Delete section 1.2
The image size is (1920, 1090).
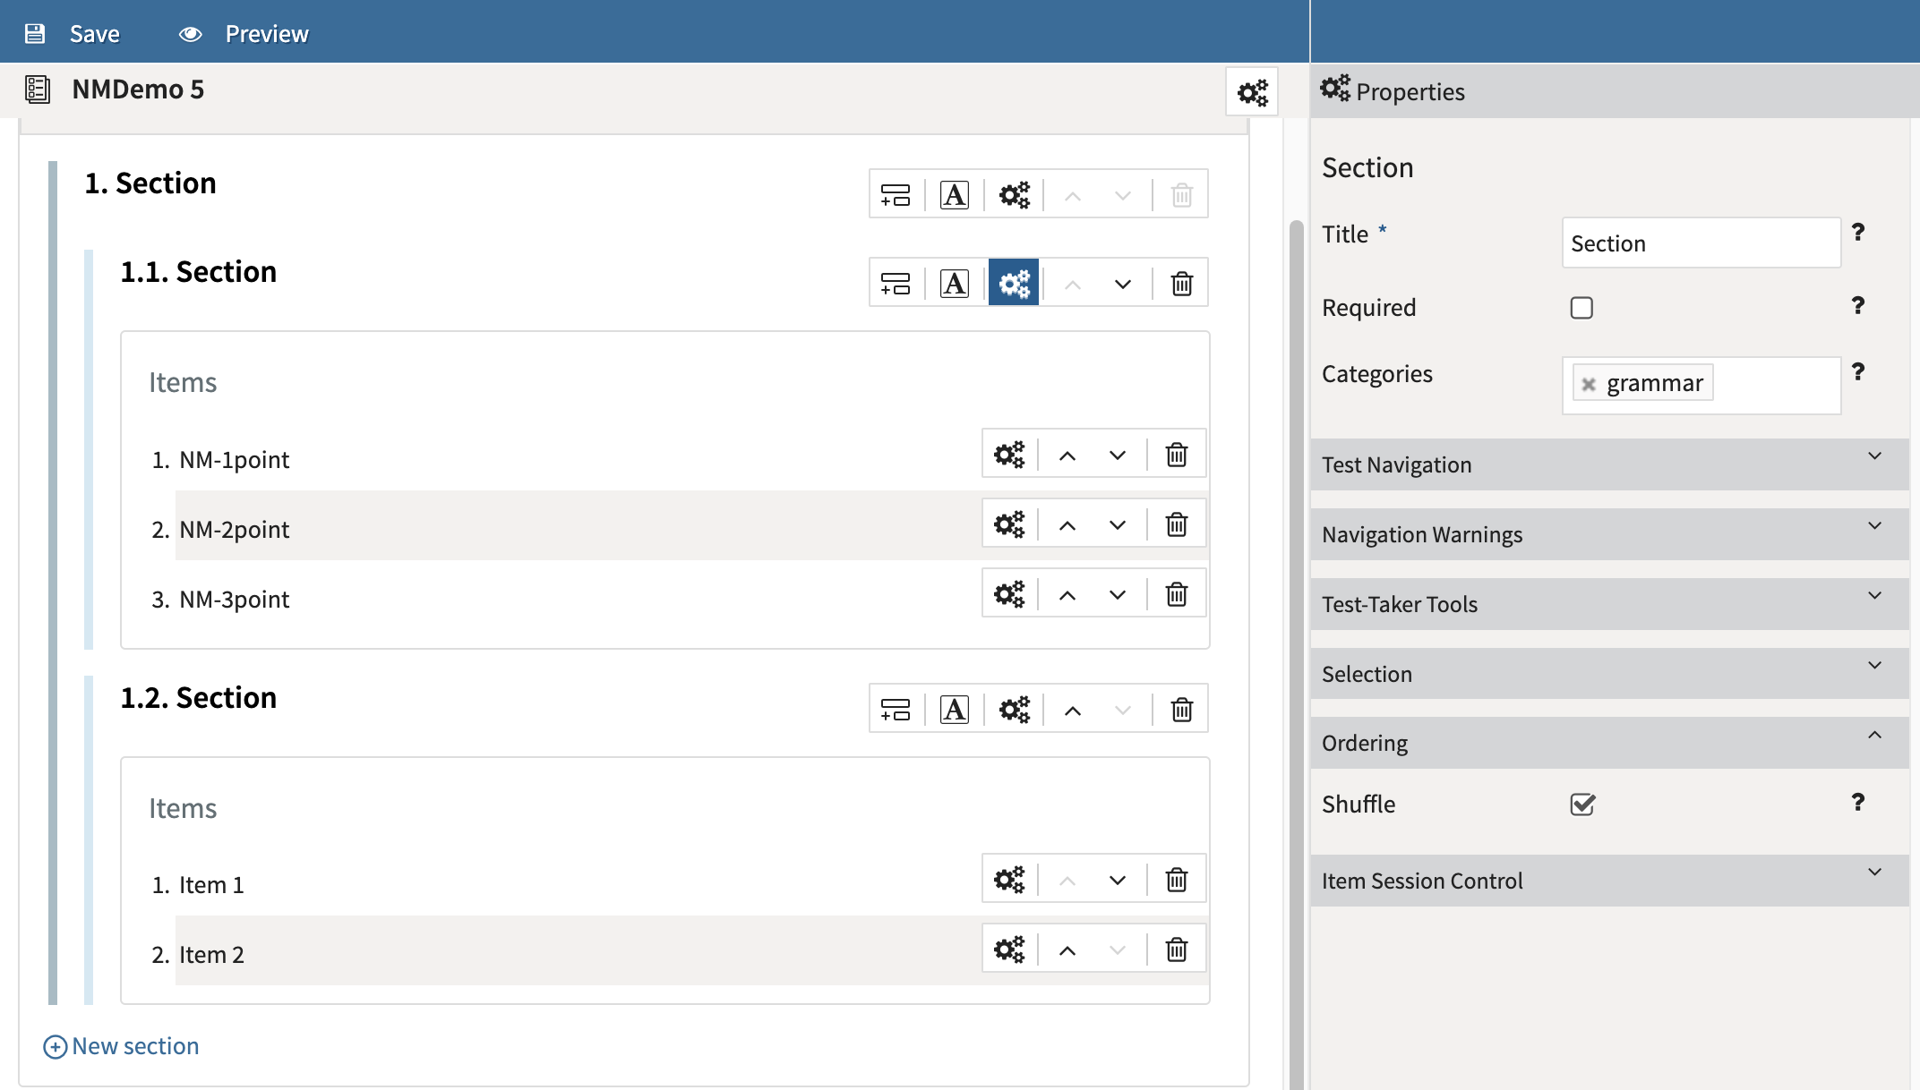tap(1182, 710)
